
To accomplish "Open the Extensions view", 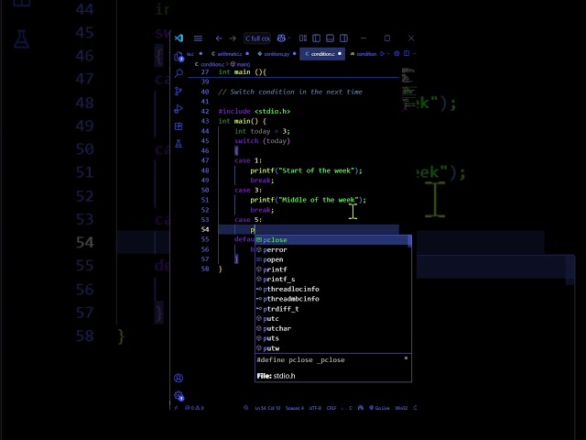I will pos(179,126).
